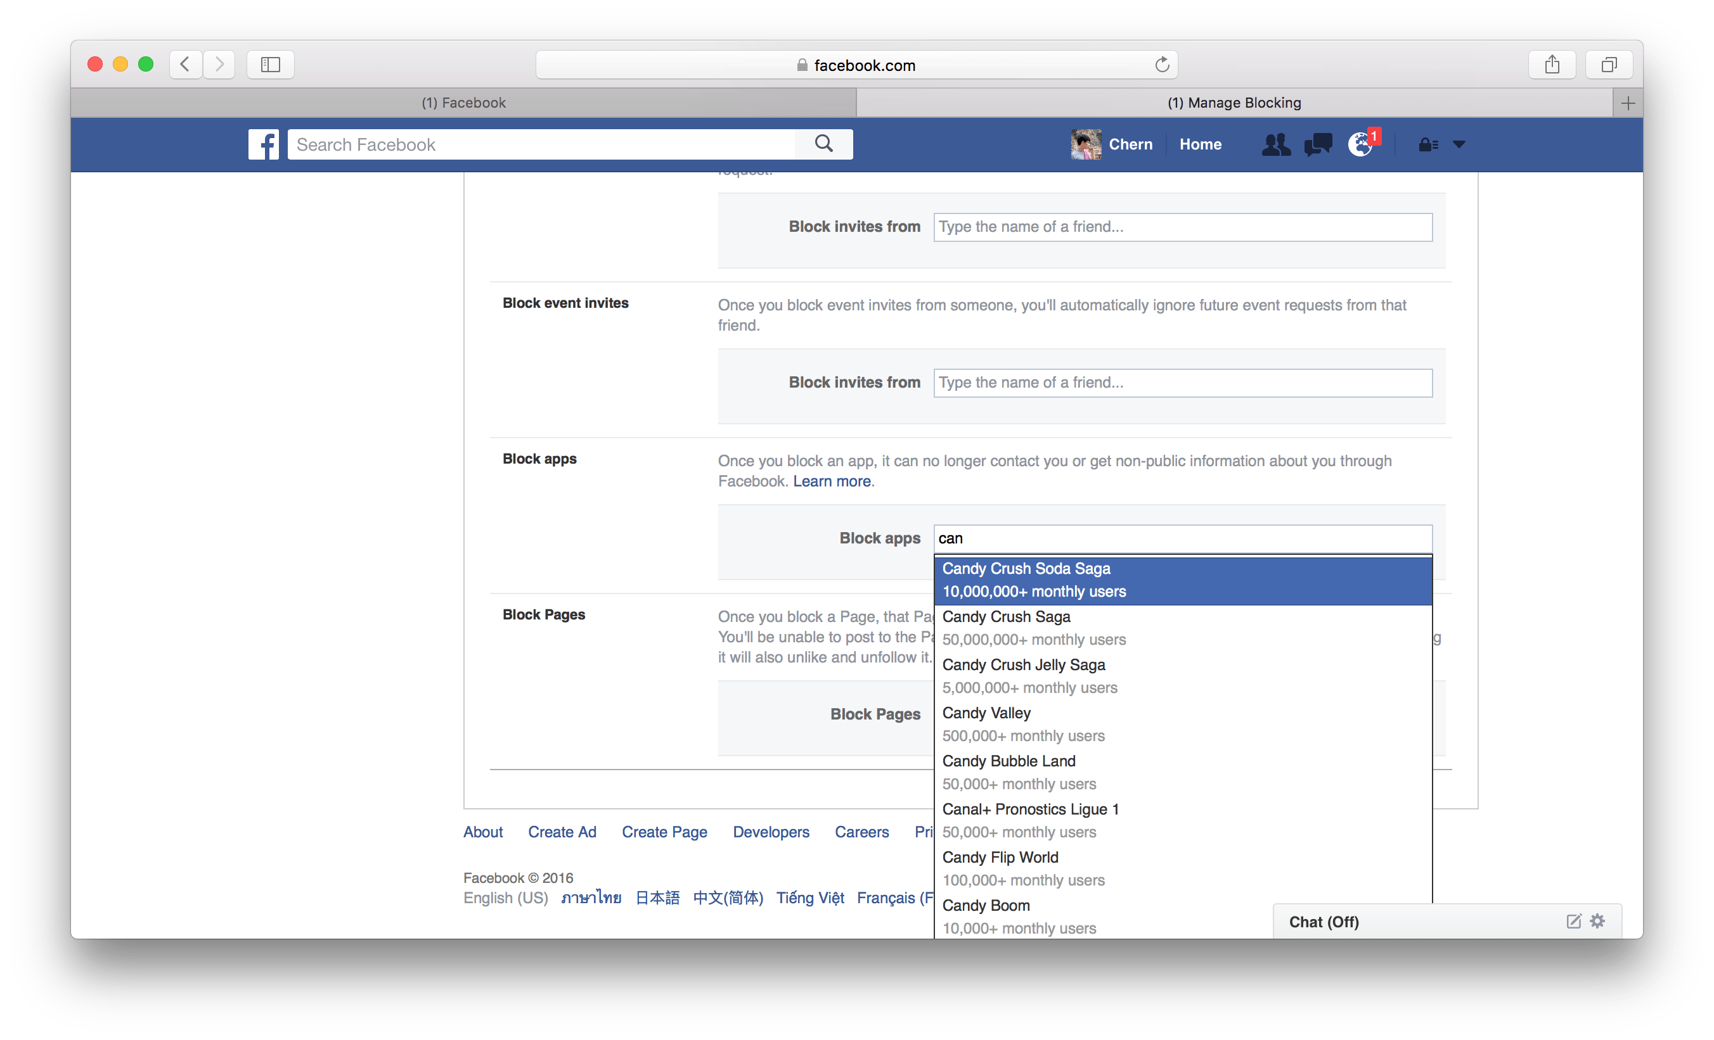Viewport: 1714px width, 1040px height.
Task: Select Candy Crush Jelly Saga suggestion
Action: click(x=1183, y=676)
